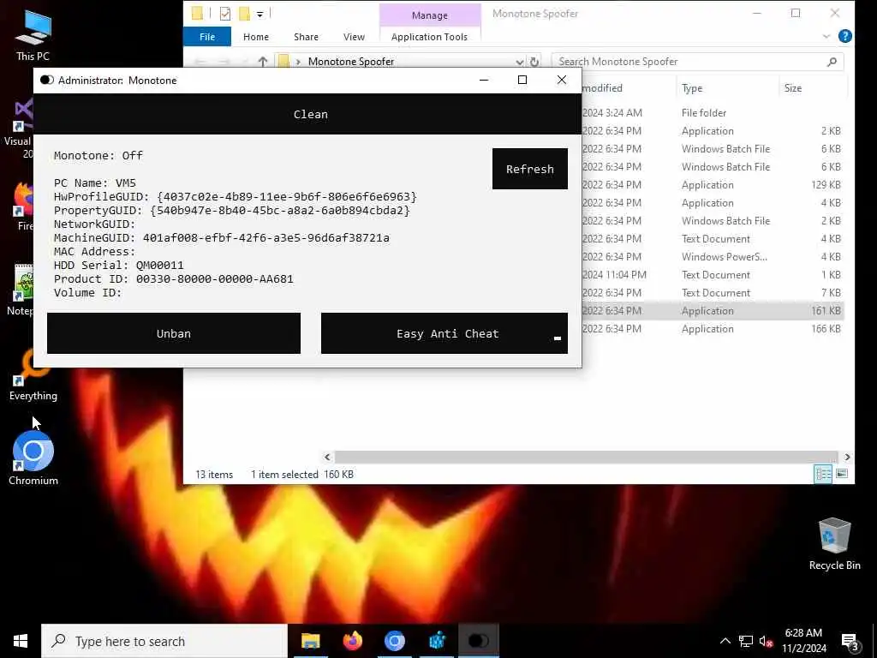Click the search magnifier icon in Explorer
The width and height of the screenshot is (877, 658).
tap(832, 62)
